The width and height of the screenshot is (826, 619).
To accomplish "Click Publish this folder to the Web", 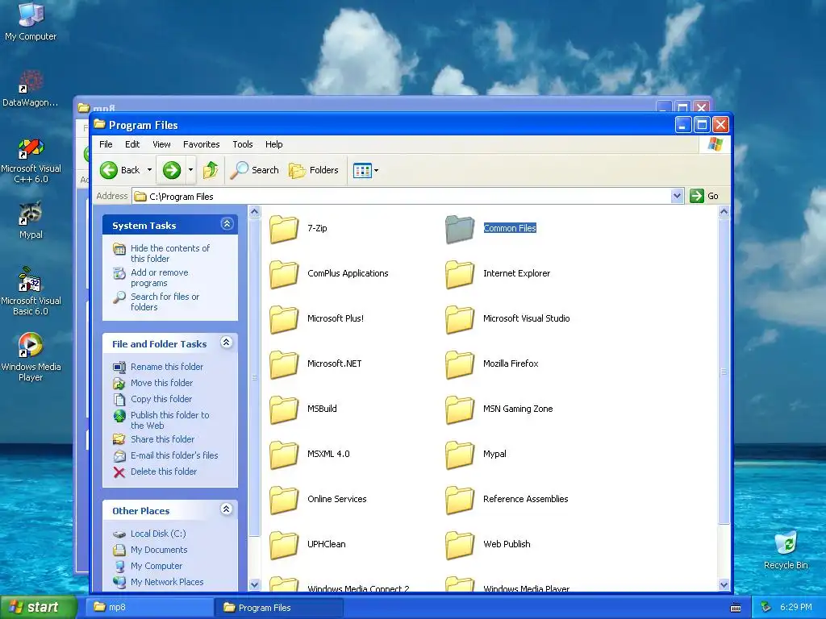I will 170,420.
